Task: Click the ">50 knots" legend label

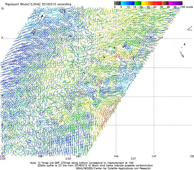Action: click(186, 7)
